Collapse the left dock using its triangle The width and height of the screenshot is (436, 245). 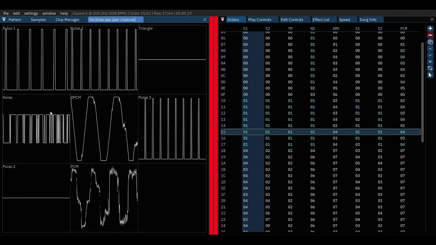pyautogui.click(x=4, y=20)
